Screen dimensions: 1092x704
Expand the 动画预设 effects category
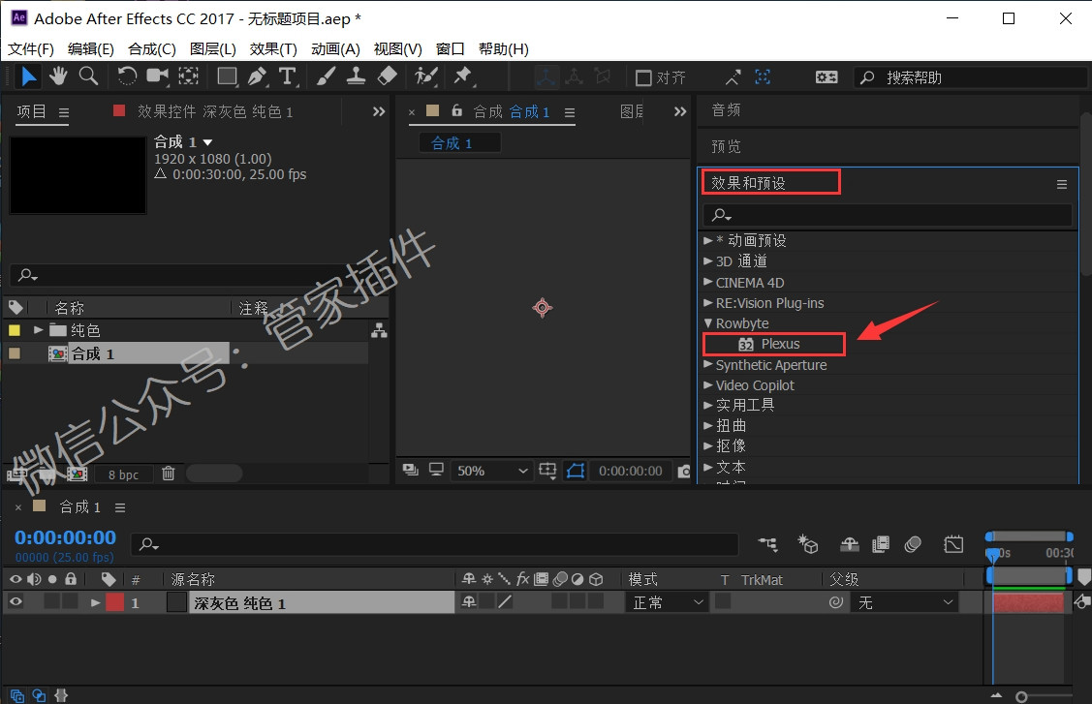(x=707, y=240)
